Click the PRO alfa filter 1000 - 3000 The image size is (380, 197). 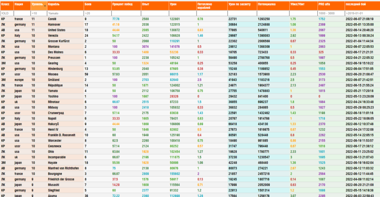331,13
